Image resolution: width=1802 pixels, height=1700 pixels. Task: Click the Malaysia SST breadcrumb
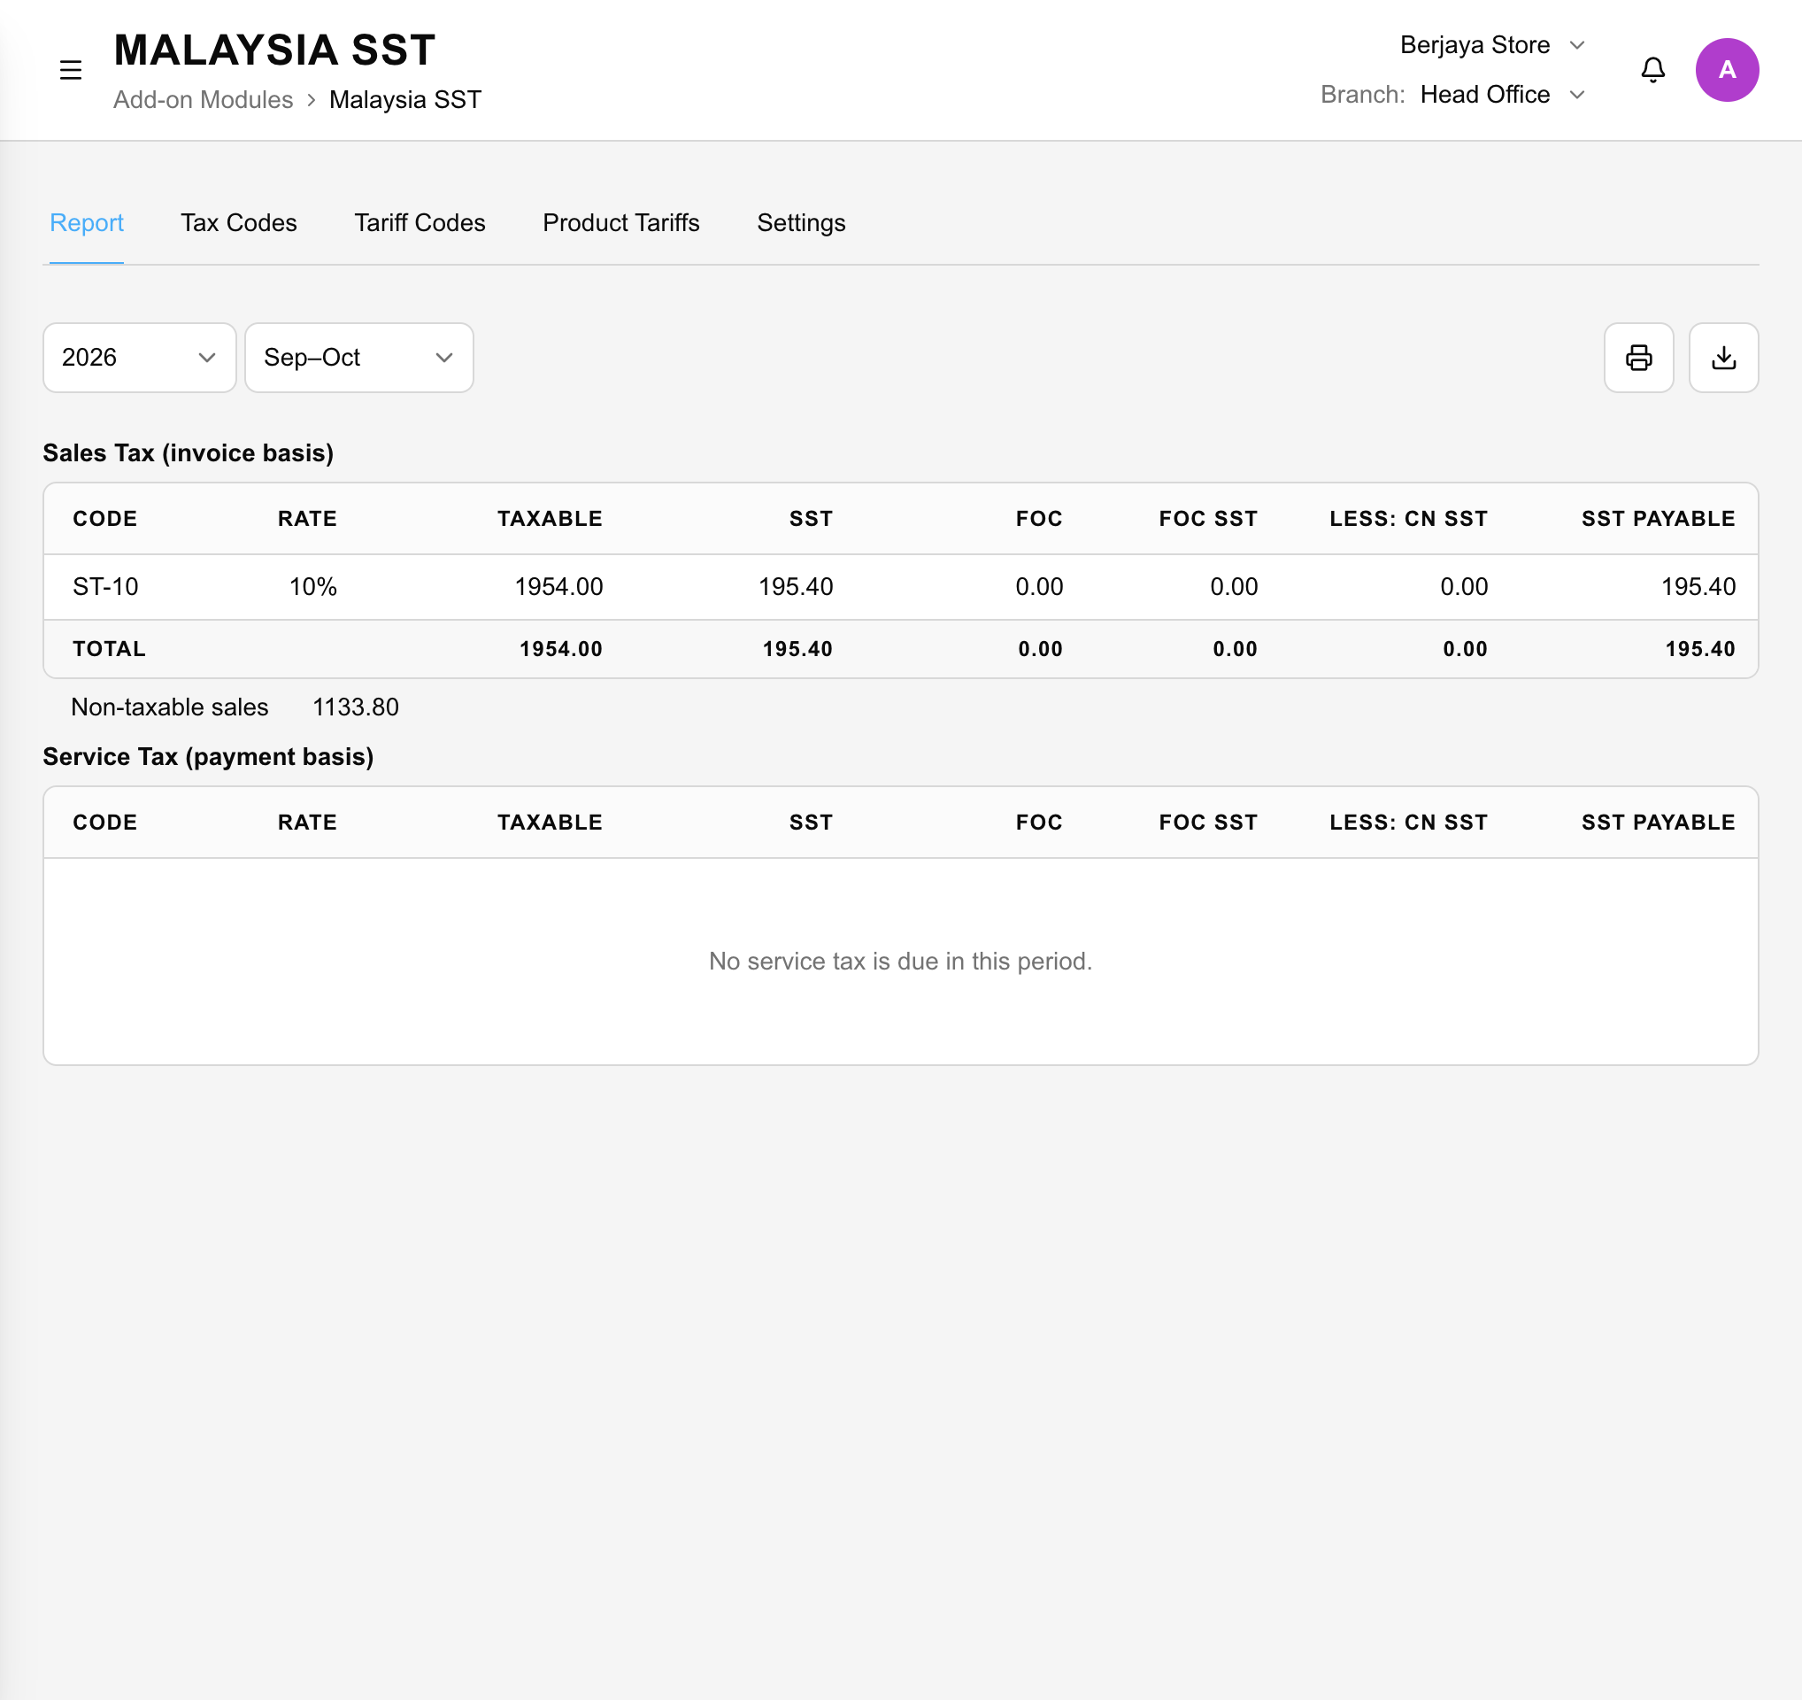(x=405, y=100)
